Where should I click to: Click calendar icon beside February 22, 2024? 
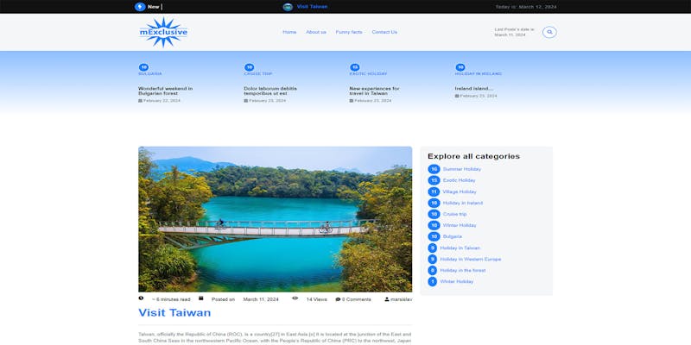[x=140, y=101]
